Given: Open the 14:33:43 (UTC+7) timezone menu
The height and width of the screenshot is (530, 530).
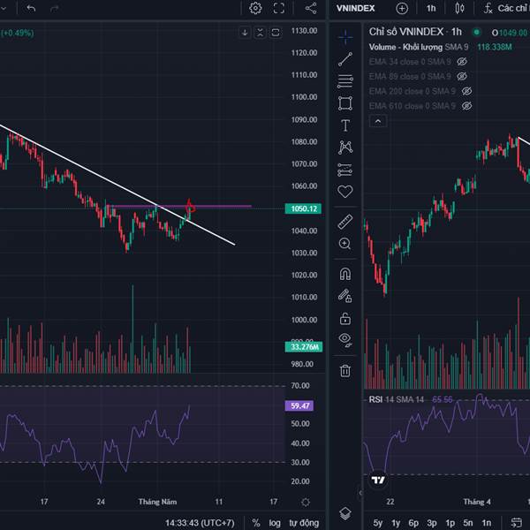Looking at the screenshot, I should (200, 523).
